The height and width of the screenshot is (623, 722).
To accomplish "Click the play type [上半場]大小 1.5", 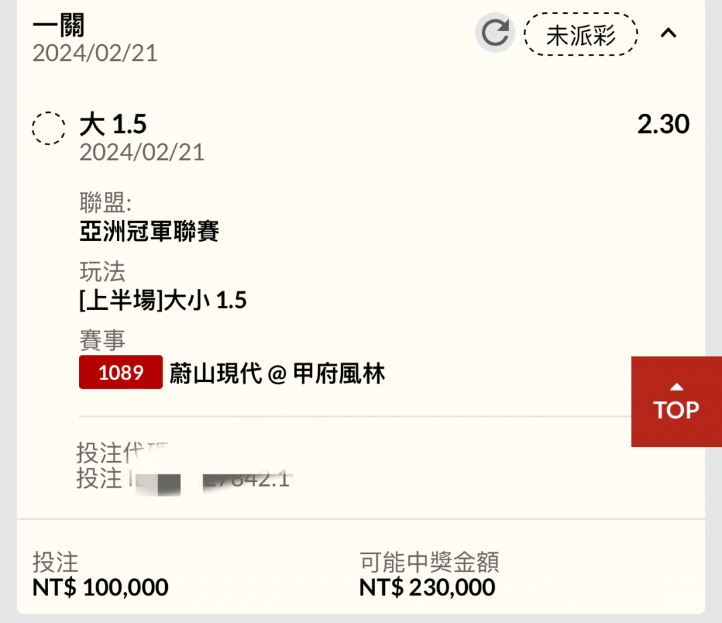I will pos(163,300).
